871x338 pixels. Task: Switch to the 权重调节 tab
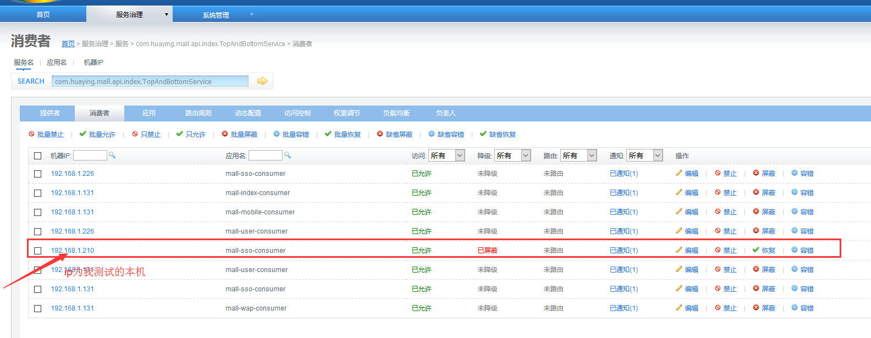pos(347,113)
